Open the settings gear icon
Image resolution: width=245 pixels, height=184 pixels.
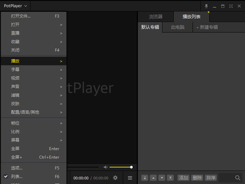[115, 178]
